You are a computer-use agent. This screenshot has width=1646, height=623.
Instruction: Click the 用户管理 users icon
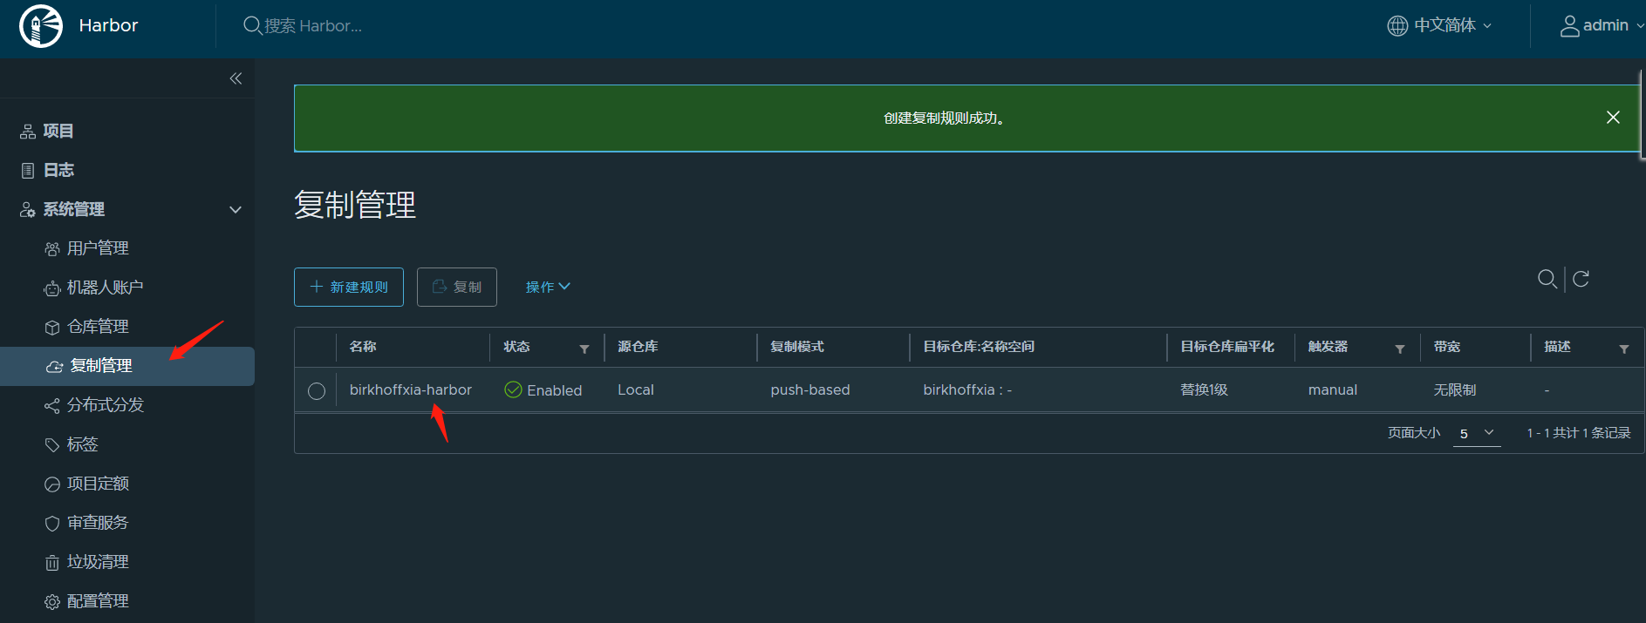[x=52, y=249]
